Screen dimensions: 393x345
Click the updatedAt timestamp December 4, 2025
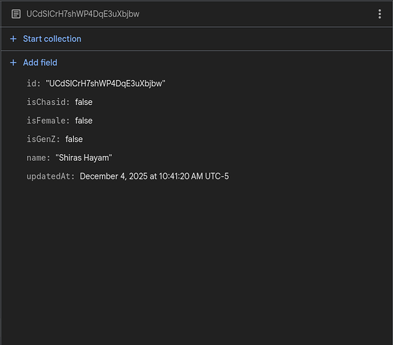click(154, 176)
